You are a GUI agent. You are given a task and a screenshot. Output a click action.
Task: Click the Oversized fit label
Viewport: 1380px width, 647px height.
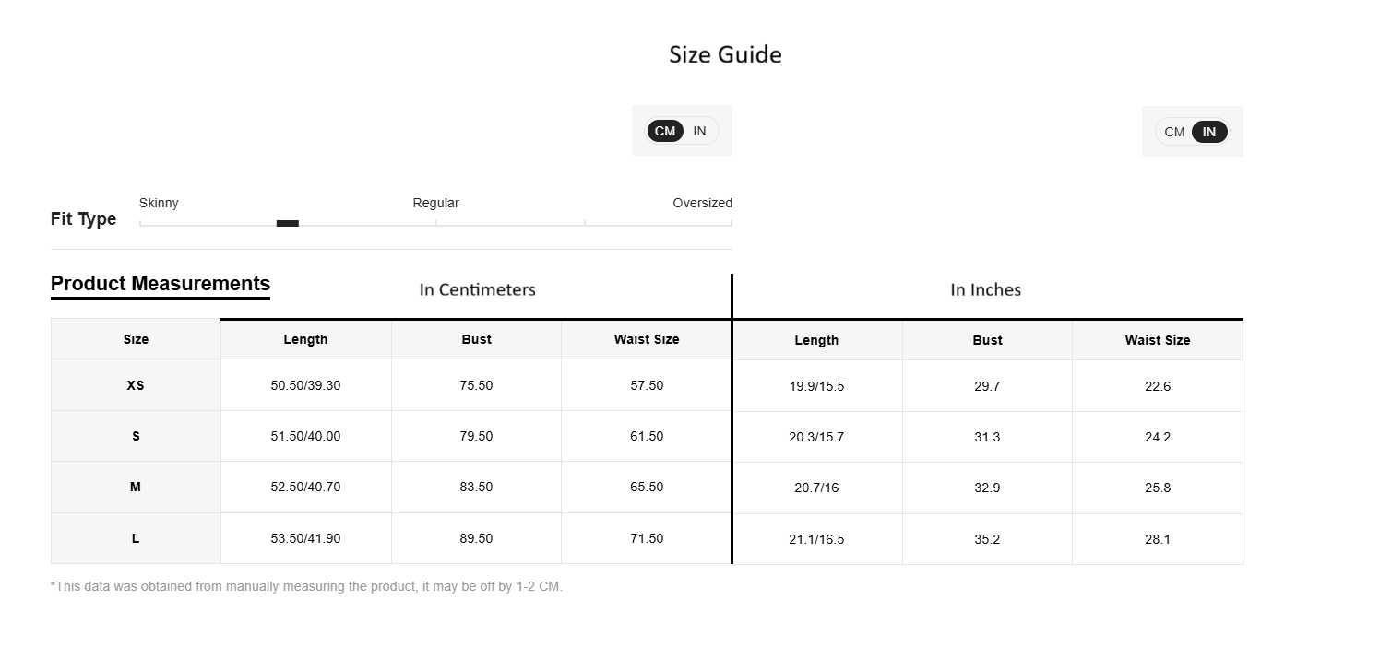(702, 203)
